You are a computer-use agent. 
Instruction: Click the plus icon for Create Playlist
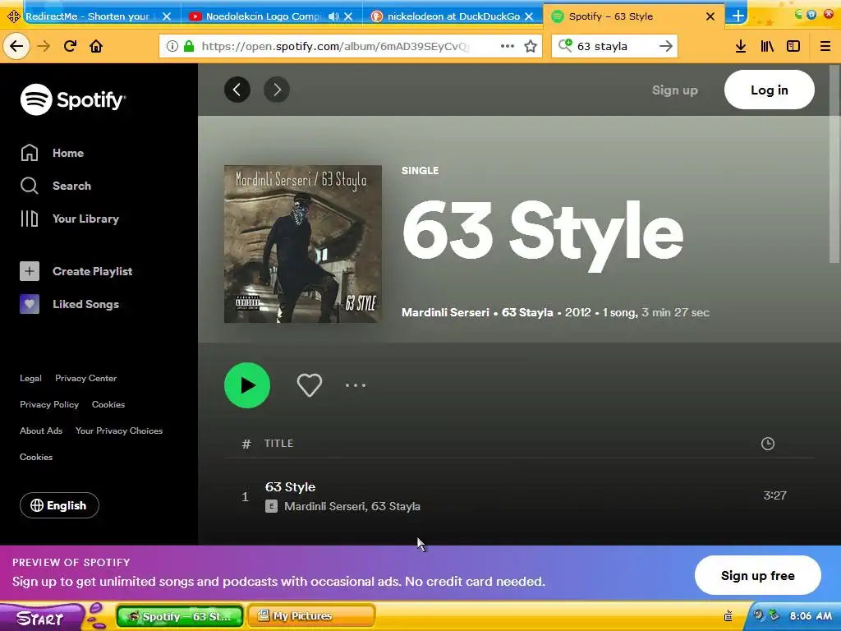click(x=30, y=271)
